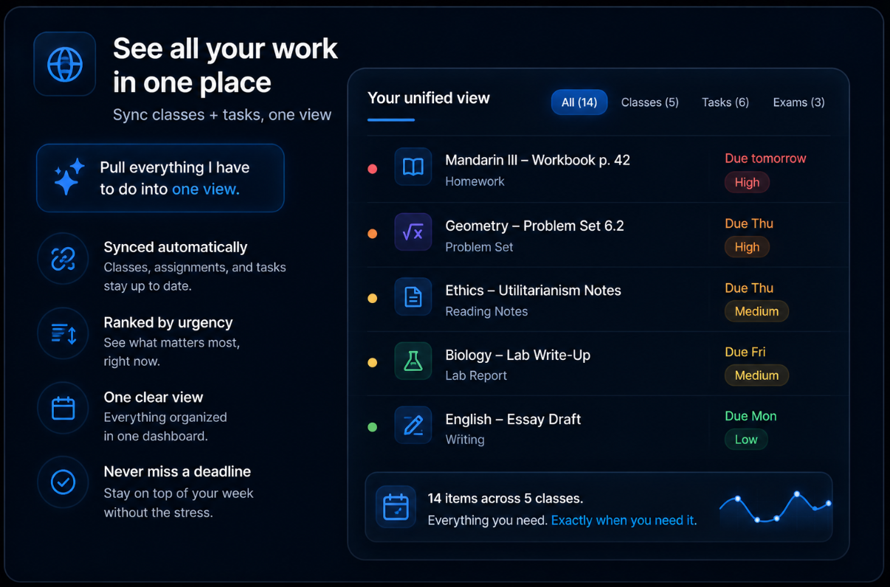Open 'Geometry – Problem Set 6.2'
The height and width of the screenshot is (587, 890).
tap(534, 226)
